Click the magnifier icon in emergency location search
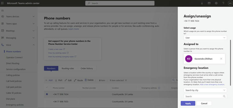 [x=224, y=96]
